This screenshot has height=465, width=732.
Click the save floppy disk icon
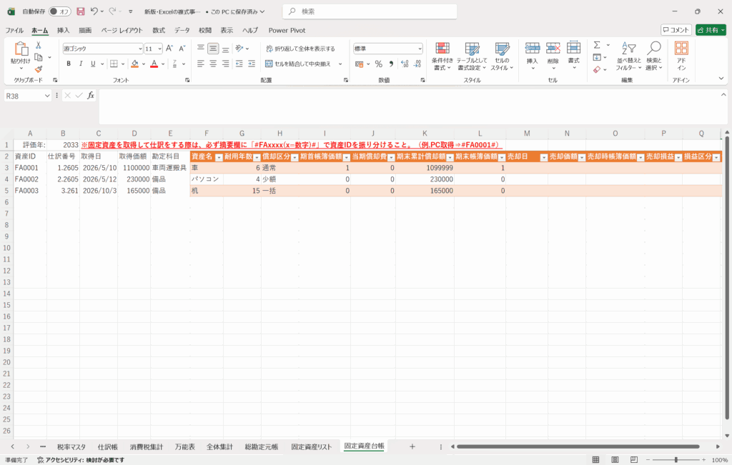[80, 11]
